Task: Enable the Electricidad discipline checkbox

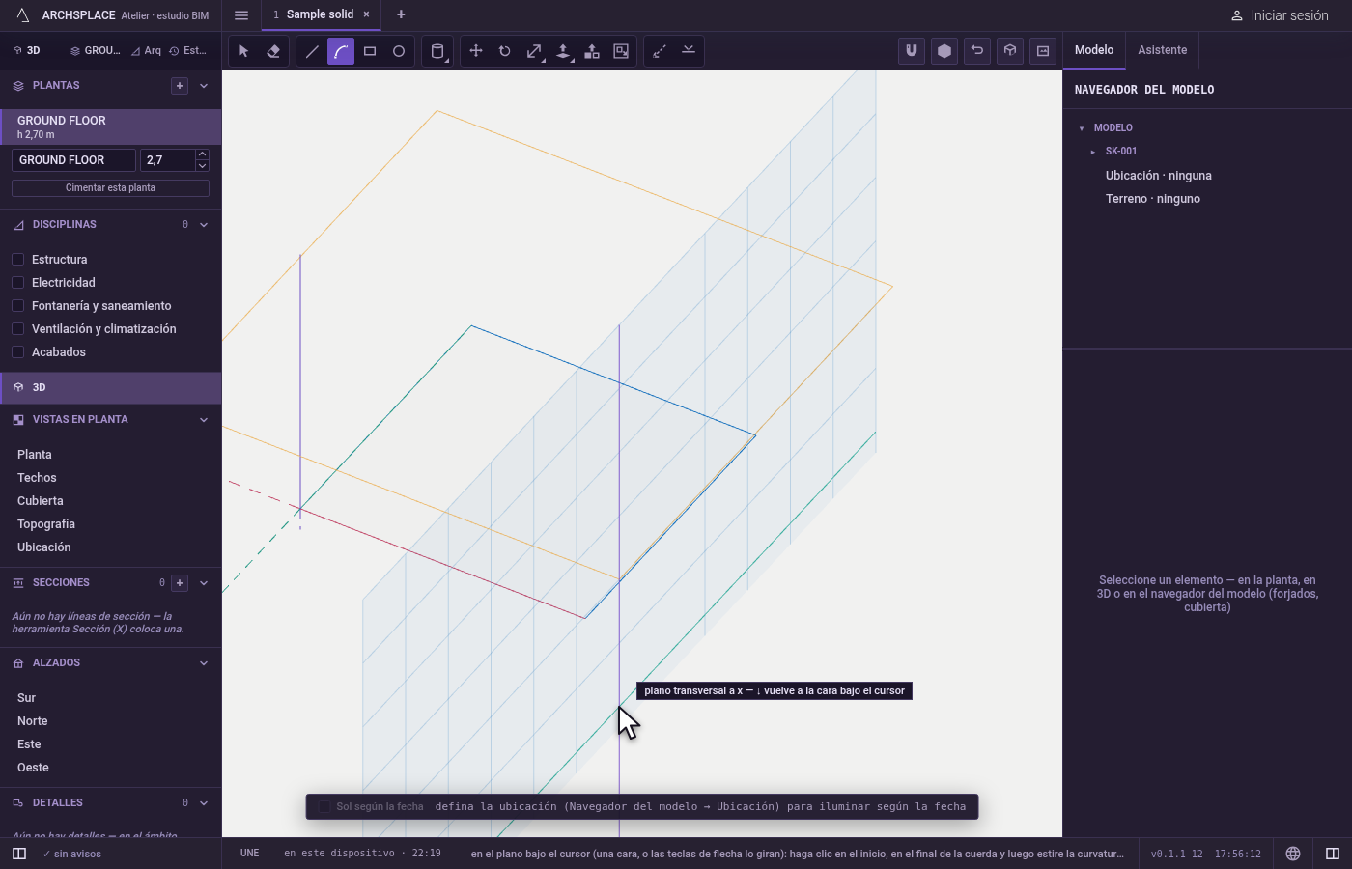Action: pos(17,283)
